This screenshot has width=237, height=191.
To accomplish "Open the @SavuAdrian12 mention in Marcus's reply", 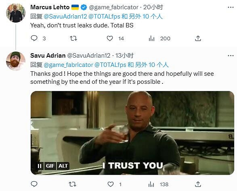I will pos(65,17).
